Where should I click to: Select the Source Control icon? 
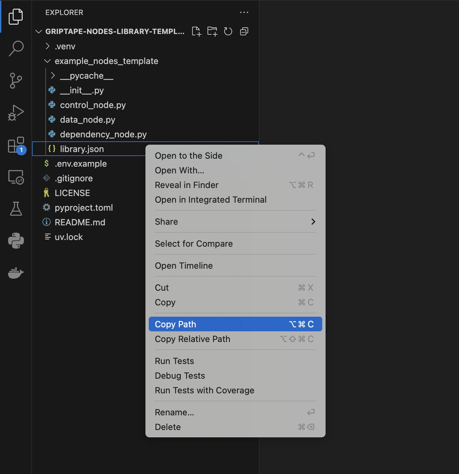pos(16,81)
